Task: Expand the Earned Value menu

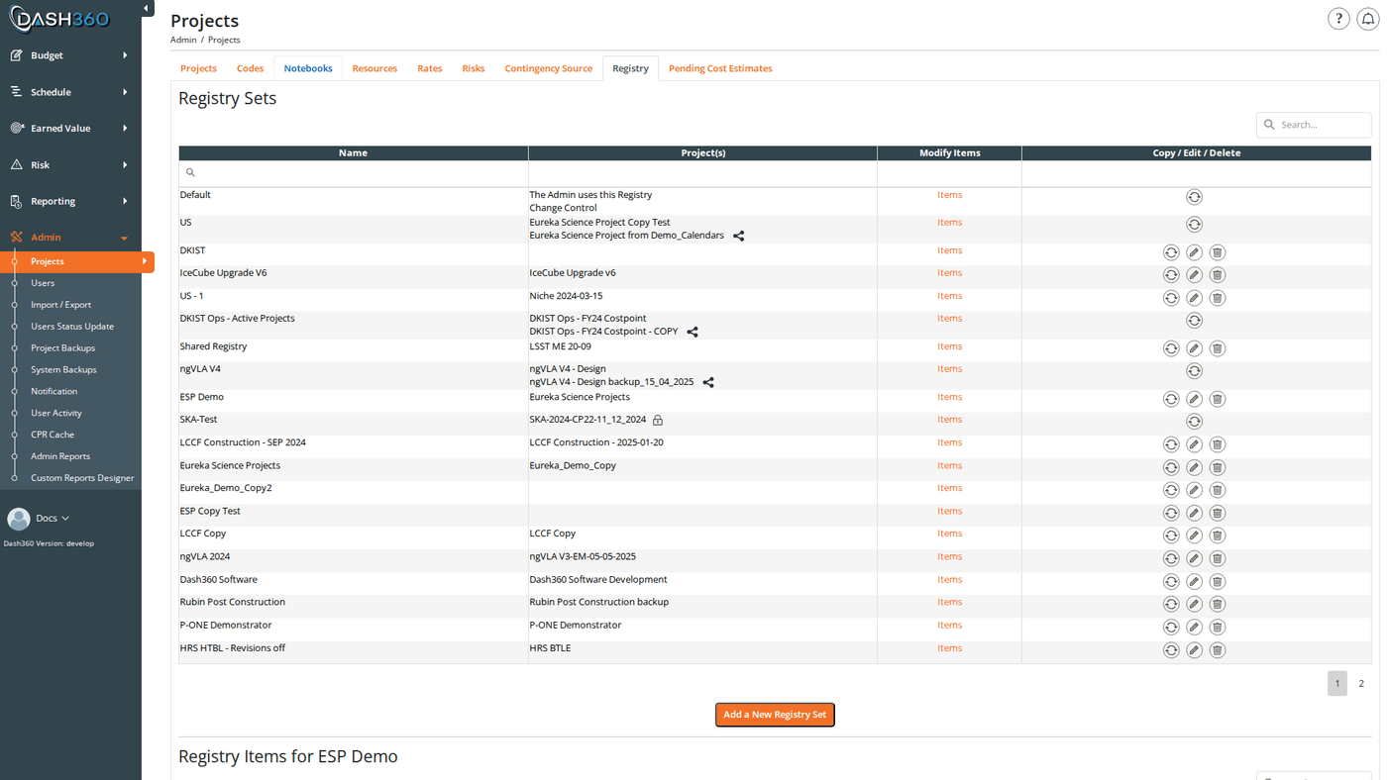Action: 70,129
